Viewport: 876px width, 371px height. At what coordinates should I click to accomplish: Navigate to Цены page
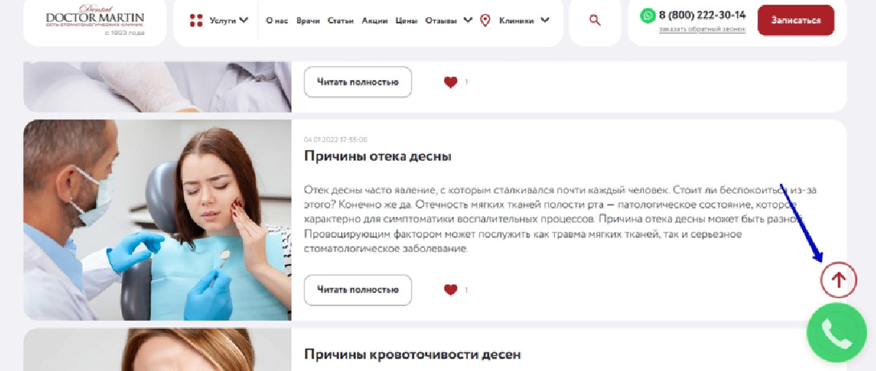(x=406, y=20)
